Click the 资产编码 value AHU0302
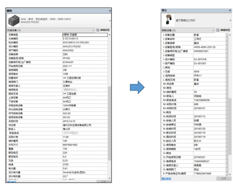 pos(68,50)
